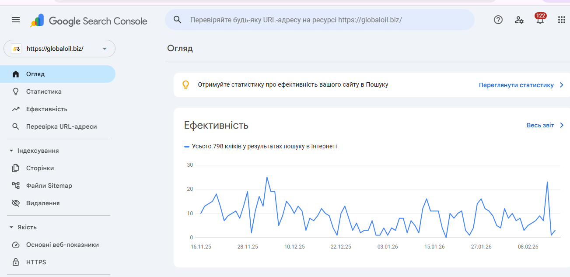Click the Переглянути статистику link

tap(516, 85)
